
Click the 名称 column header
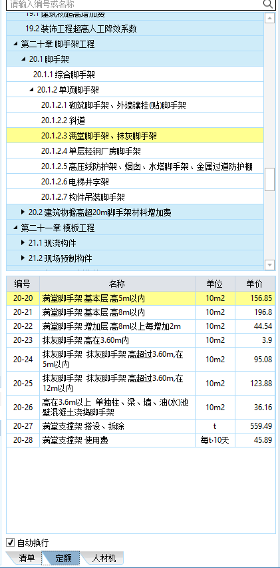click(117, 284)
